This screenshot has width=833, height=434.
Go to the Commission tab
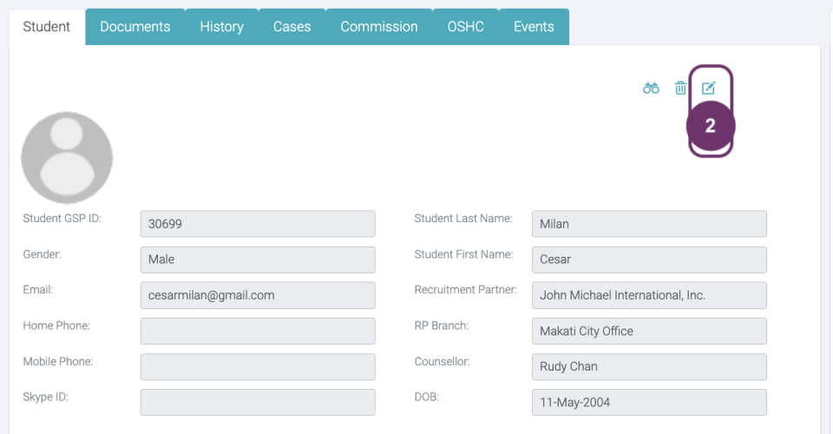[x=378, y=27]
